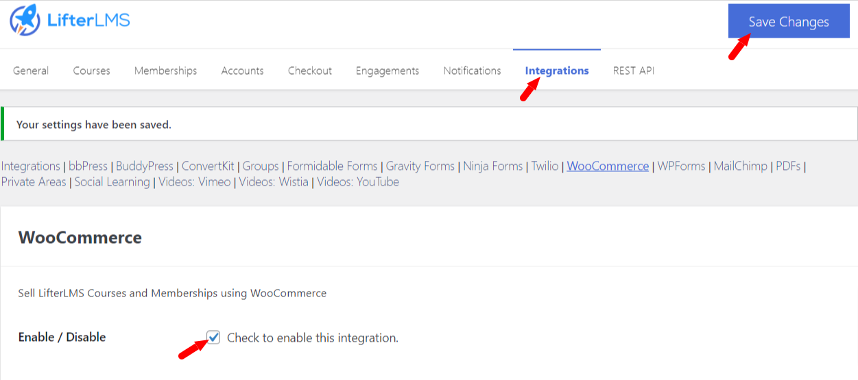Select the Integrations tab
This screenshot has height=380, width=858.
tap(557, 71)
